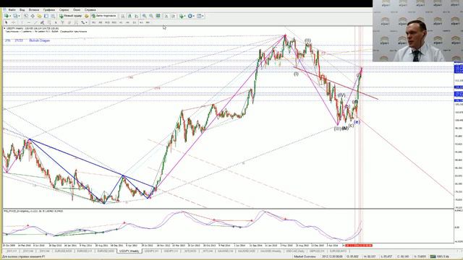Switch timeframe to M30
The width and height of the screenshot is (463, 260).
[x=114, y=22]
